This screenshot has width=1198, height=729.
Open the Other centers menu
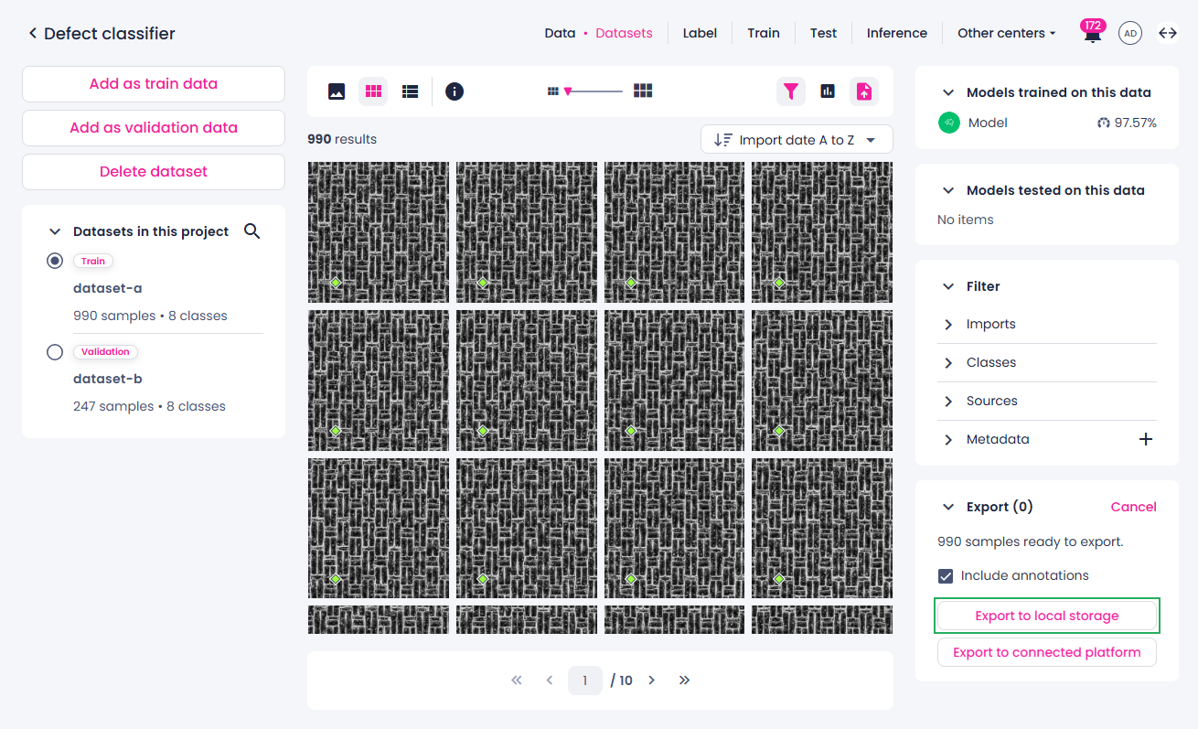pos(1006,33)
